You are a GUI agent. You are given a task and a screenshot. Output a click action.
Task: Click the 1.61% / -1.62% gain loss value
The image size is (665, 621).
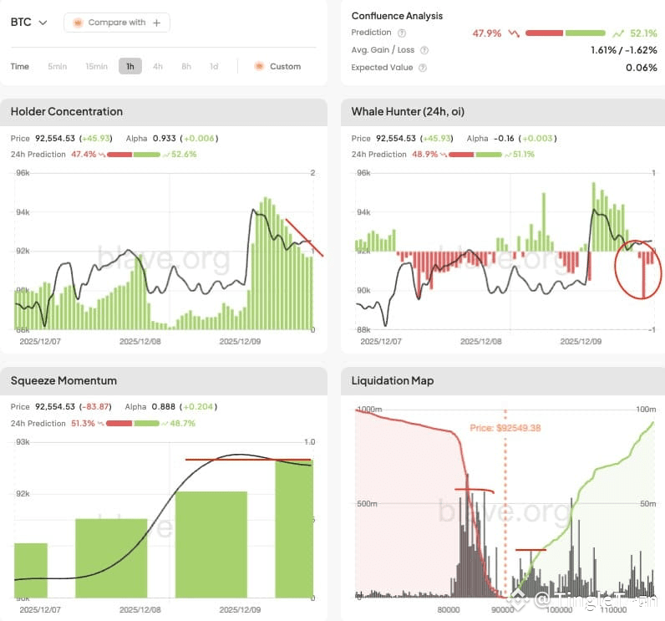[624, 50]
